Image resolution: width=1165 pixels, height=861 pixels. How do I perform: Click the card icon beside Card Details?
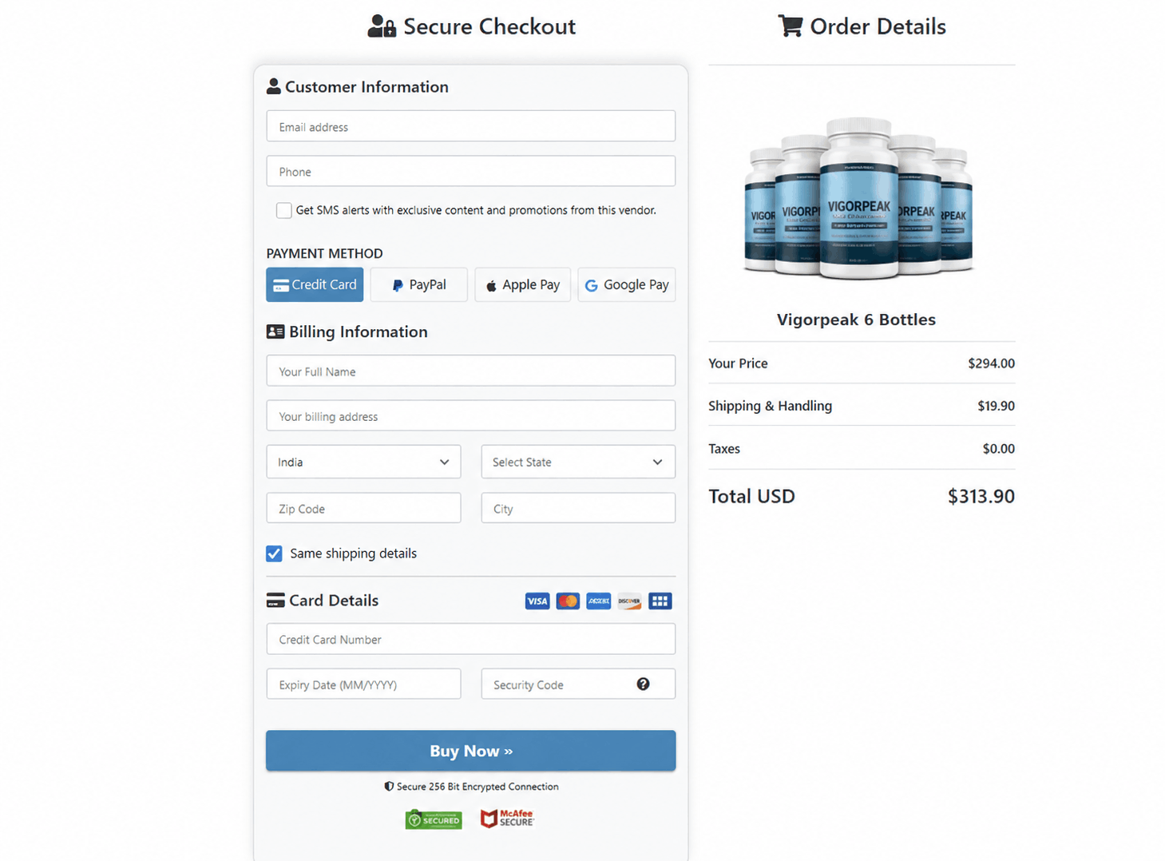[x=275, y=601]
